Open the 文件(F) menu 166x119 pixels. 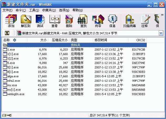pyautogui.click(x=7, y=10)
